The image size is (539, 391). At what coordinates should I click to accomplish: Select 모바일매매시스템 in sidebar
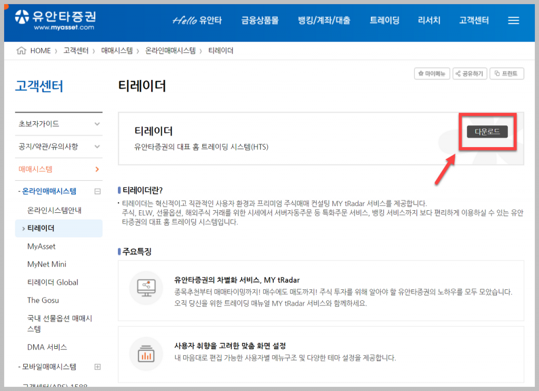coord(49,367)
